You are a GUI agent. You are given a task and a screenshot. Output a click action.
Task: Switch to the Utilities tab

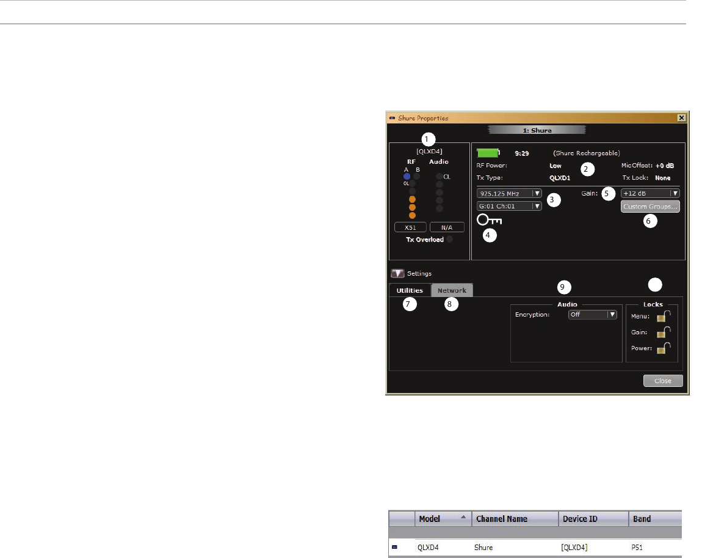pyautogui.click(x=410, y=290)
